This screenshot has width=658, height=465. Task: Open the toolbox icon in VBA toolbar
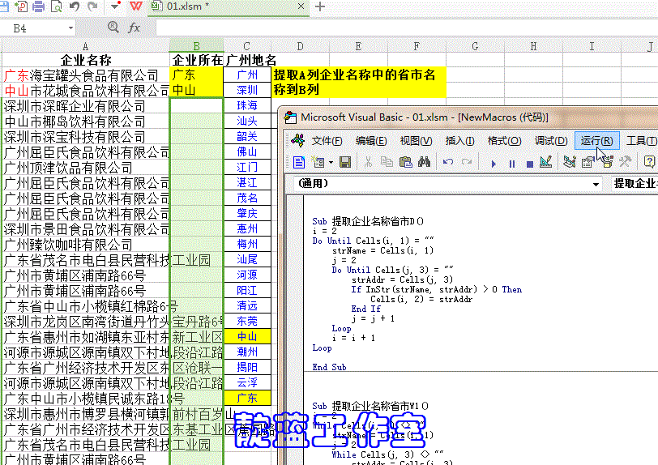pyautogui.click(x=625, y=162)
